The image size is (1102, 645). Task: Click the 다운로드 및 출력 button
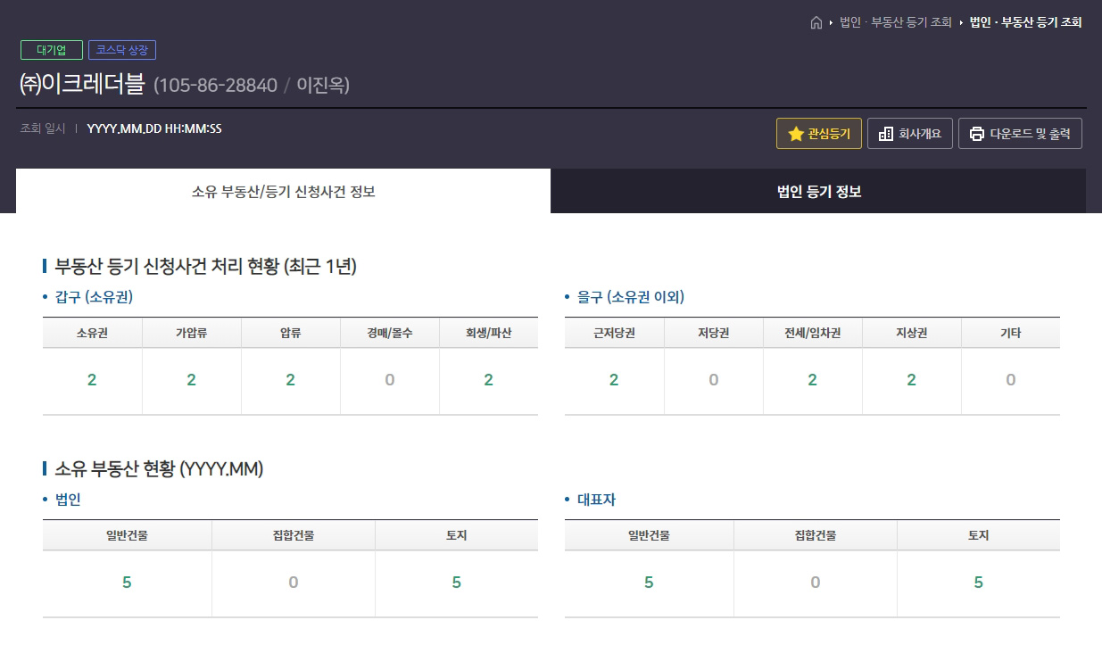[x=1020, y=133]
